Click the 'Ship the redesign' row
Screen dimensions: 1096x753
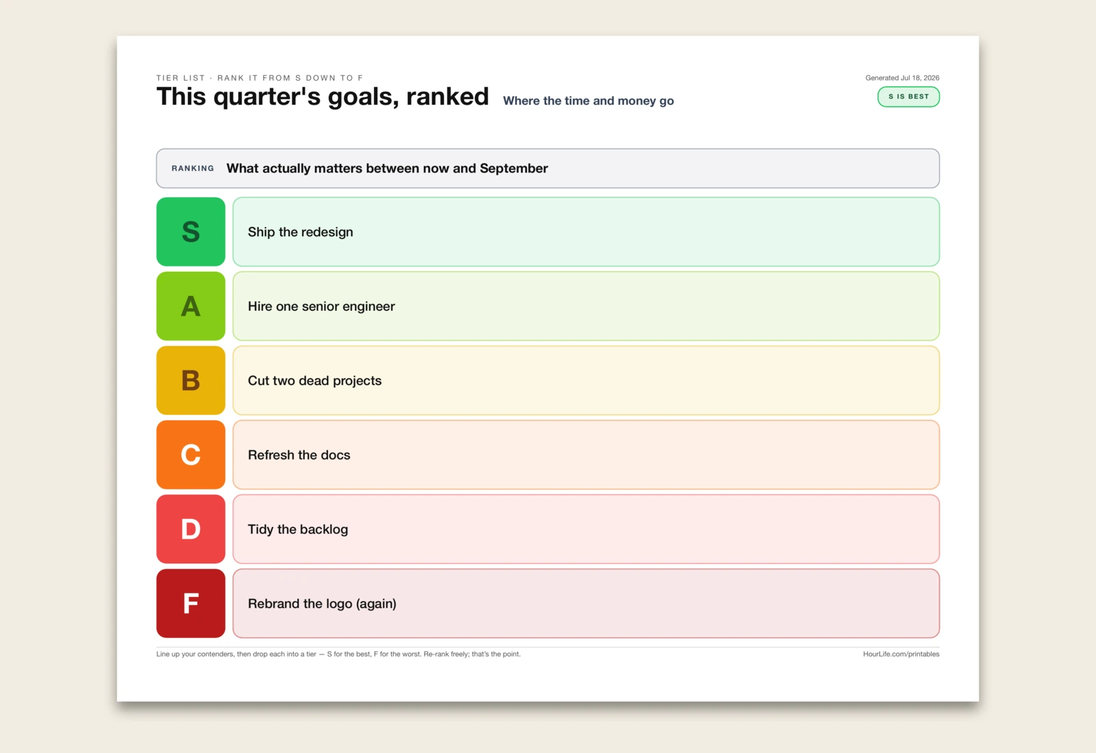coord(586,231)
